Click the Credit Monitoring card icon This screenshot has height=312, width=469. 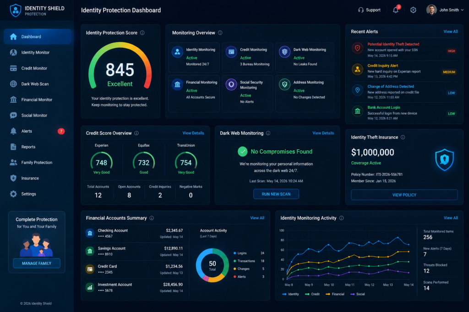(x=231, y=52)
